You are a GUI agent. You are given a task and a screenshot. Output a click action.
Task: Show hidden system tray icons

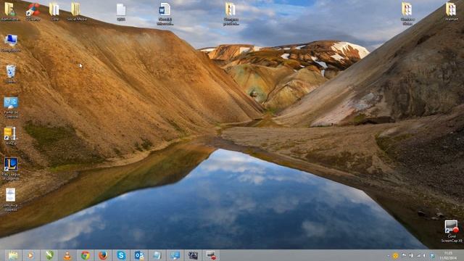[x=388, y=255]
